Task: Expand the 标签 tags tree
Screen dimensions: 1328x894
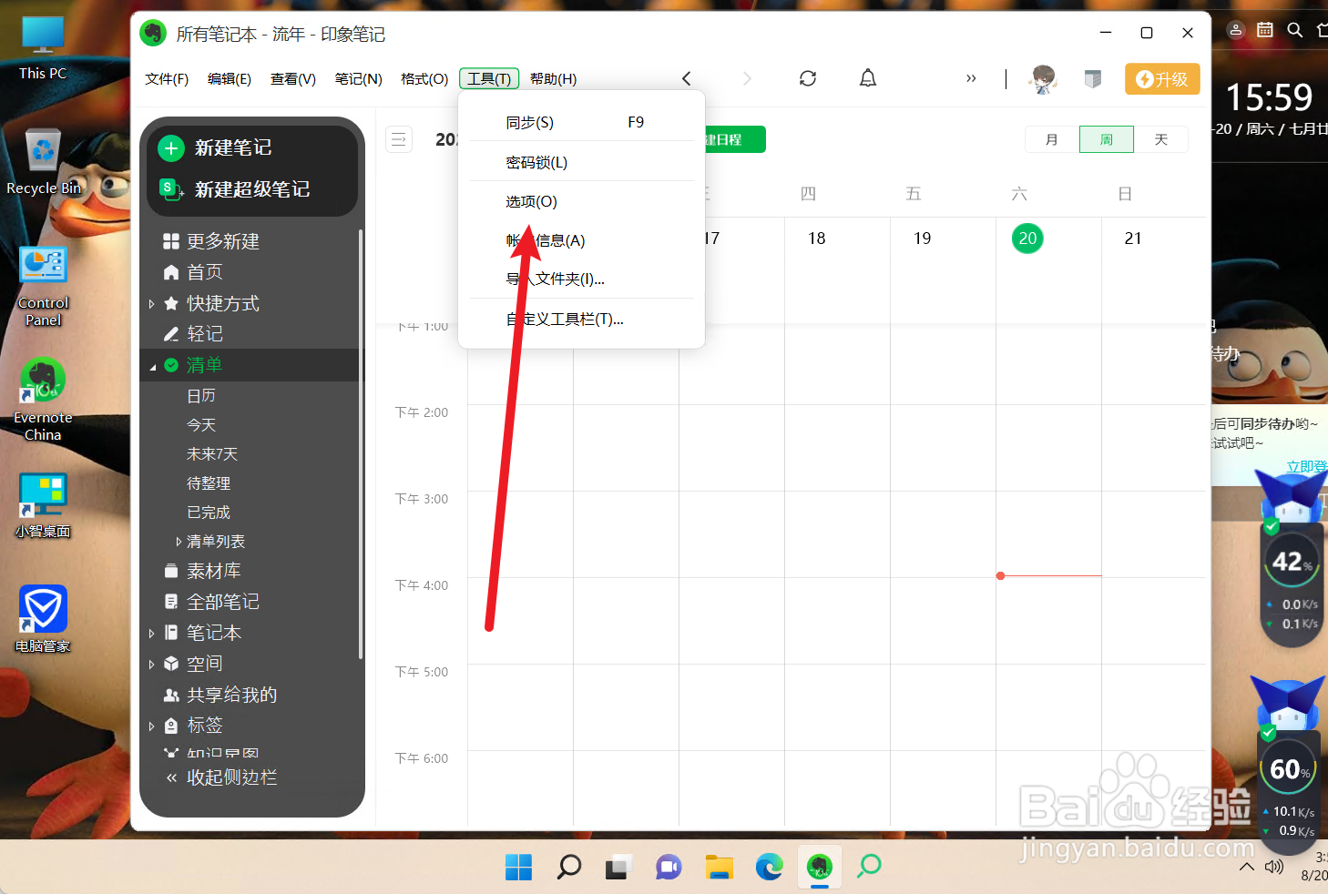Action: point(151,726)
